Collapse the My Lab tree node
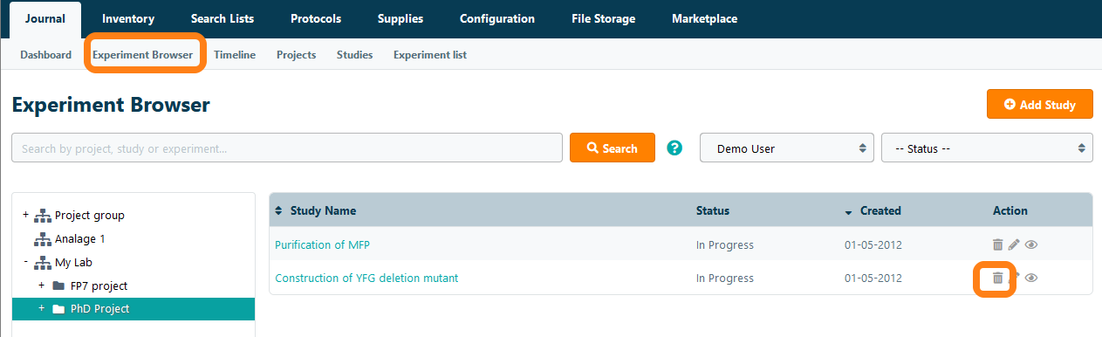The width and height of the screenshot is (1102, 337). [26, 262]
